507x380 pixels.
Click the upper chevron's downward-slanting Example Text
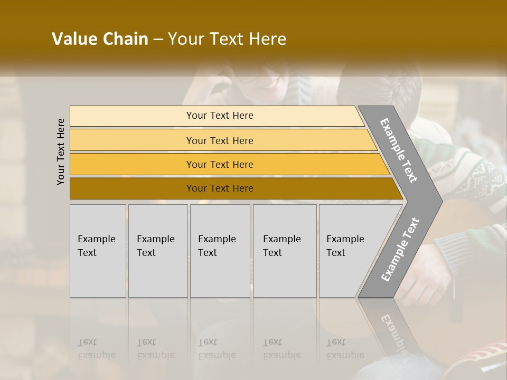coord(399,150)
